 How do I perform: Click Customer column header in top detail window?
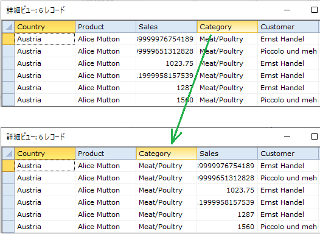(x=288, y=27)
